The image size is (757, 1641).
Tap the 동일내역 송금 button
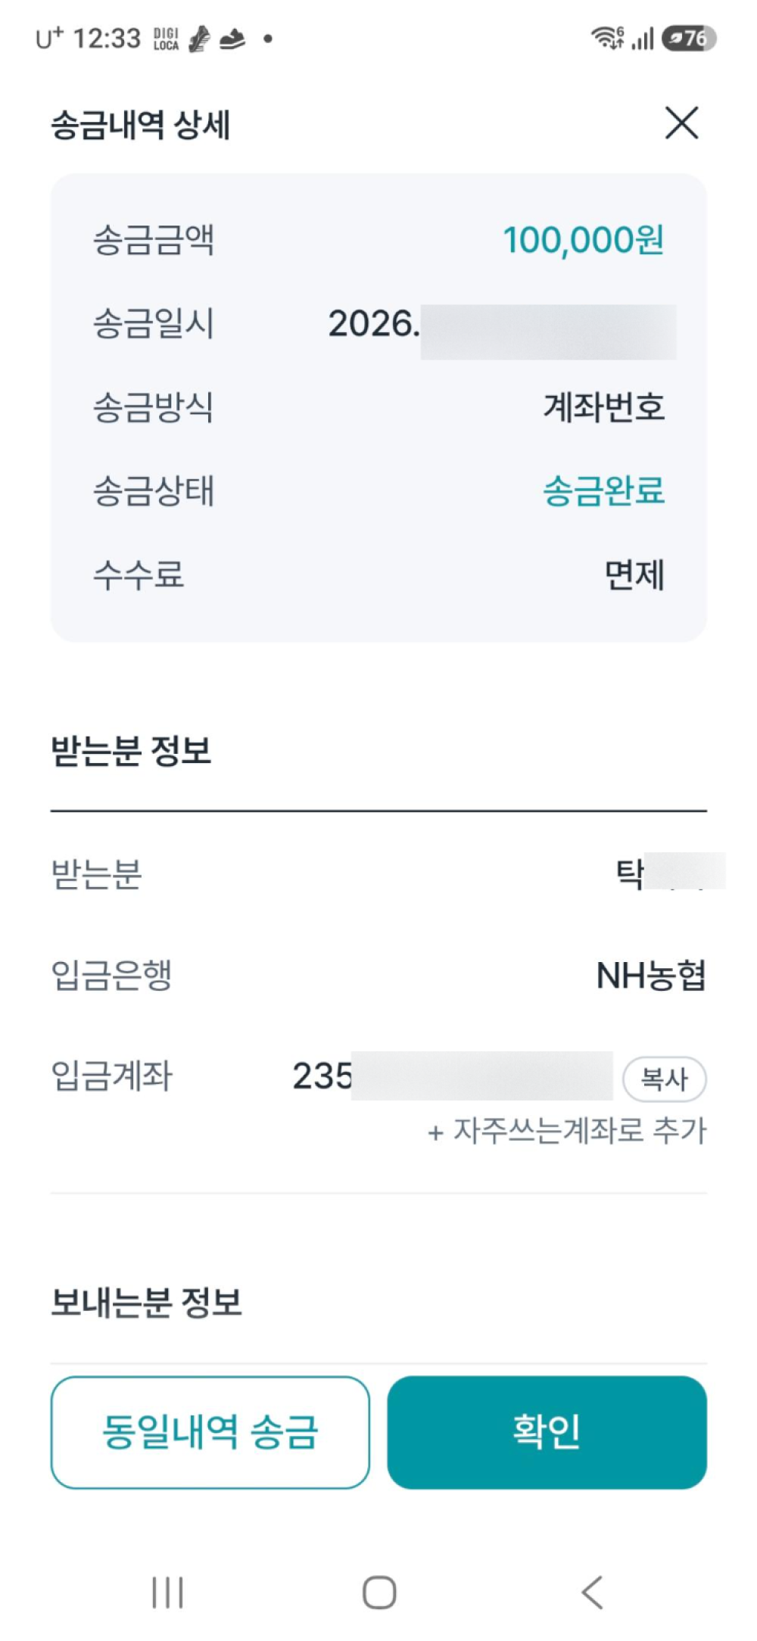[x=210, y=1432]
